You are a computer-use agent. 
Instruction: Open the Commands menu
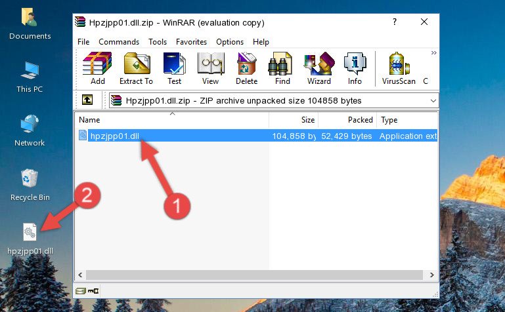point(119,42)
